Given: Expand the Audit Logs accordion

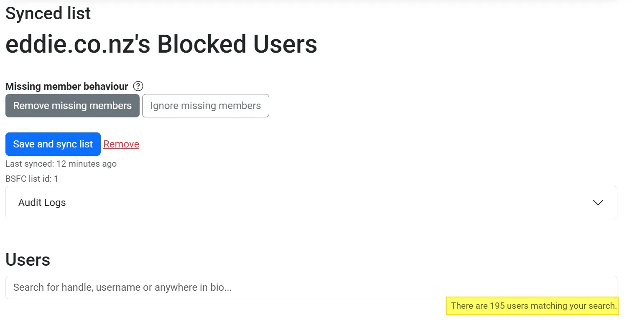Looking at the screenshot, I should click(x=311, y=203).
